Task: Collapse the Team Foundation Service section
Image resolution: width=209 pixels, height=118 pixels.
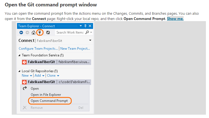Action: coord(20,55)
